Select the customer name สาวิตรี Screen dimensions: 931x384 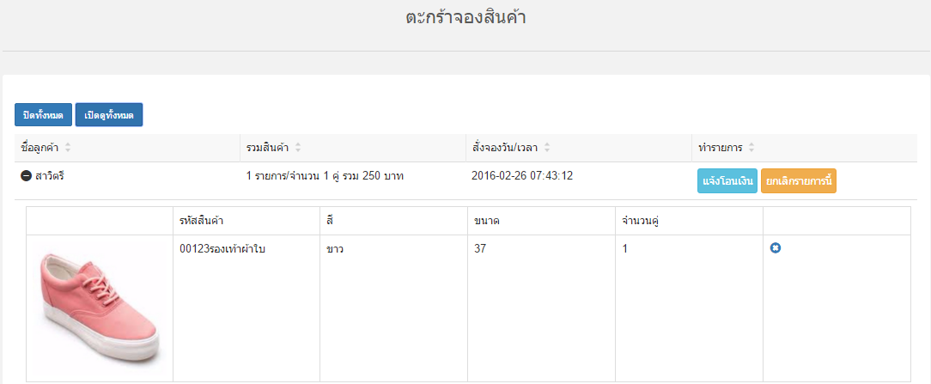[49, 176]
